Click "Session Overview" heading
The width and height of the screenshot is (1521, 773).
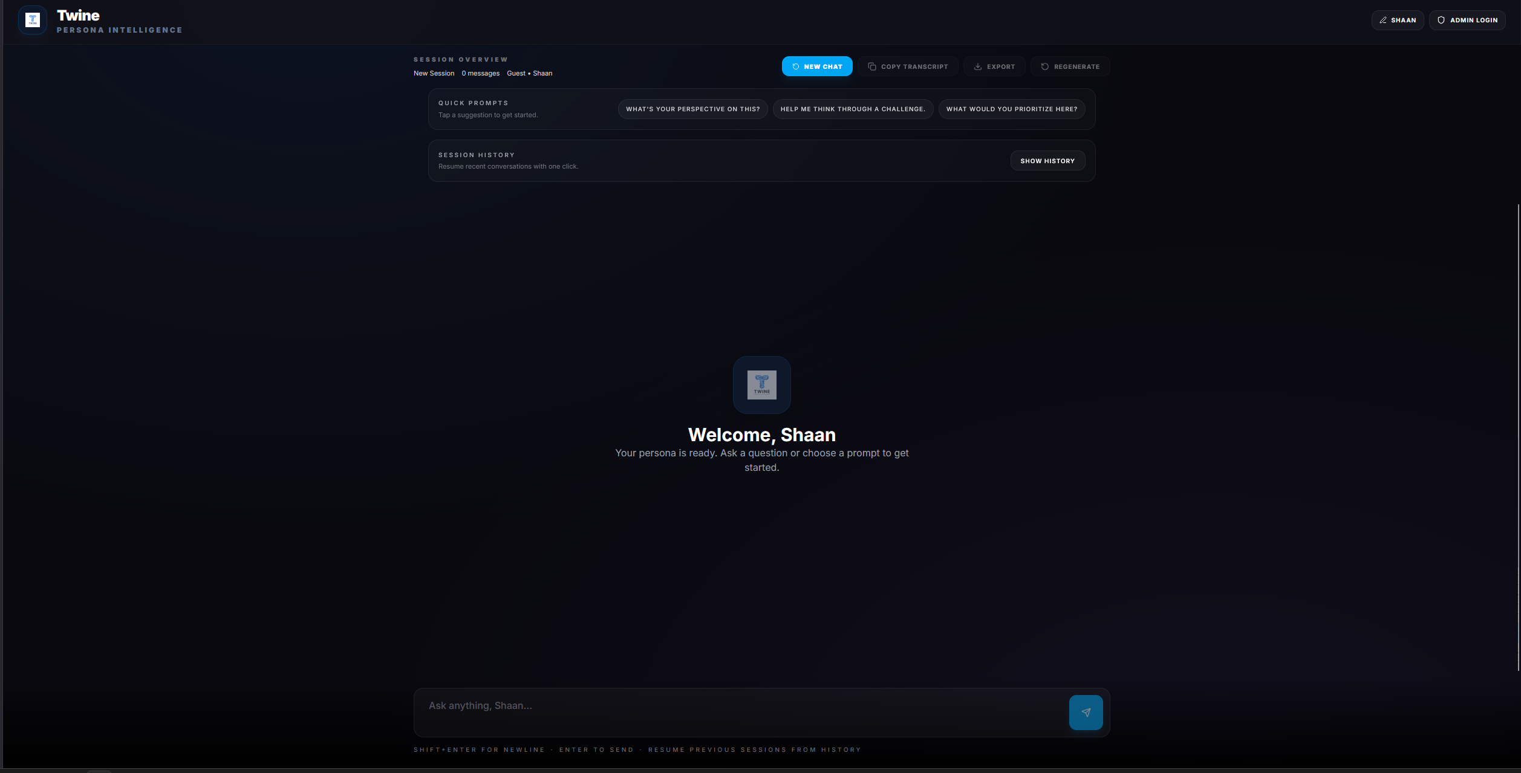[460, 60]
